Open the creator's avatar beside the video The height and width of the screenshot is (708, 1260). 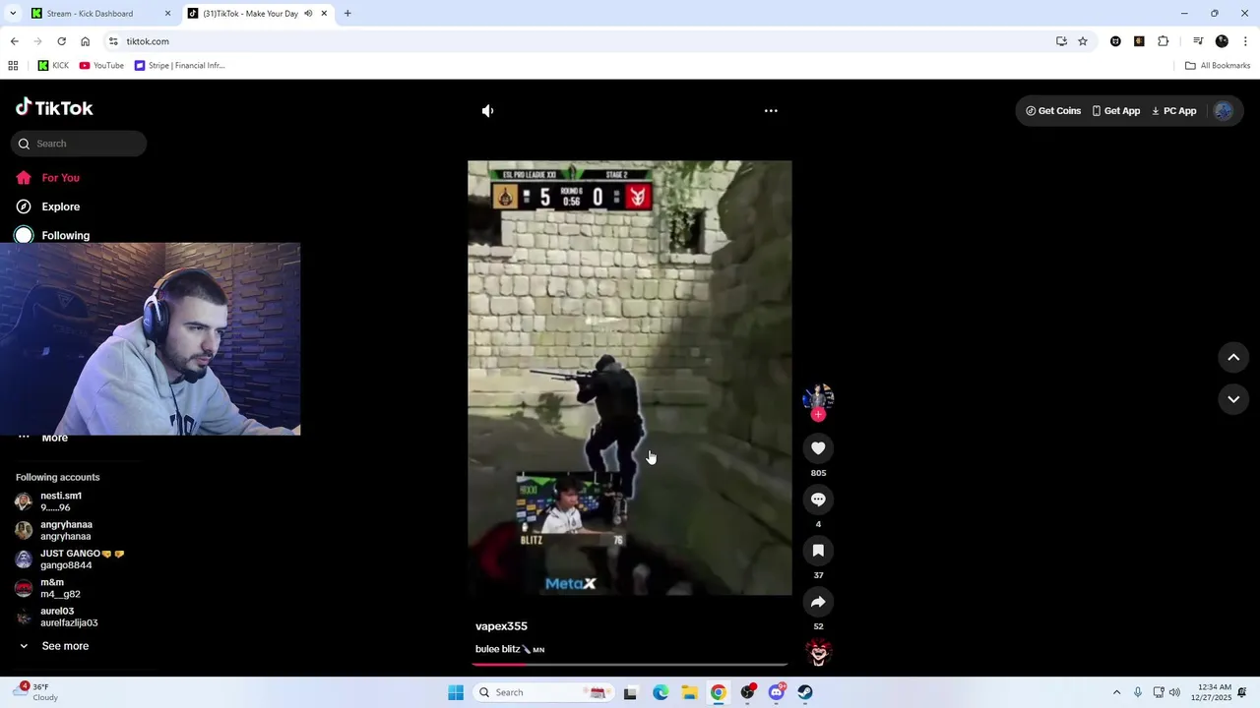(x=818, y=397)
